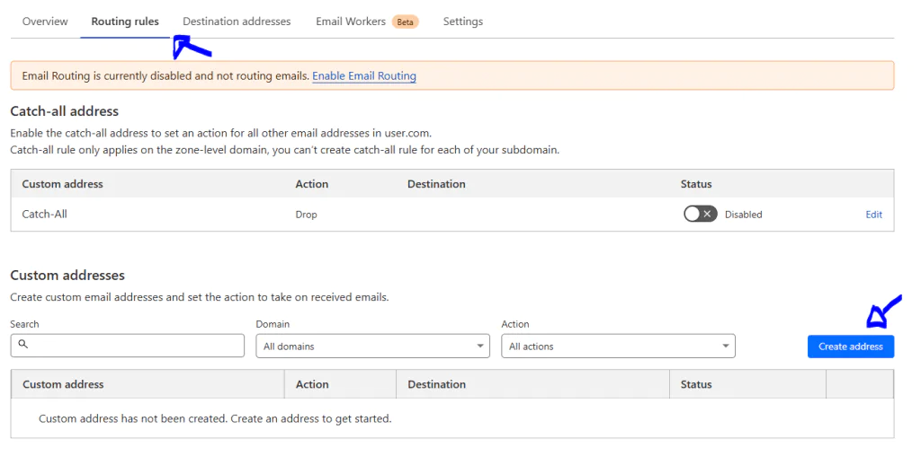Click Status header in the bottom table
921x474 pixels.
click(696, 384)
